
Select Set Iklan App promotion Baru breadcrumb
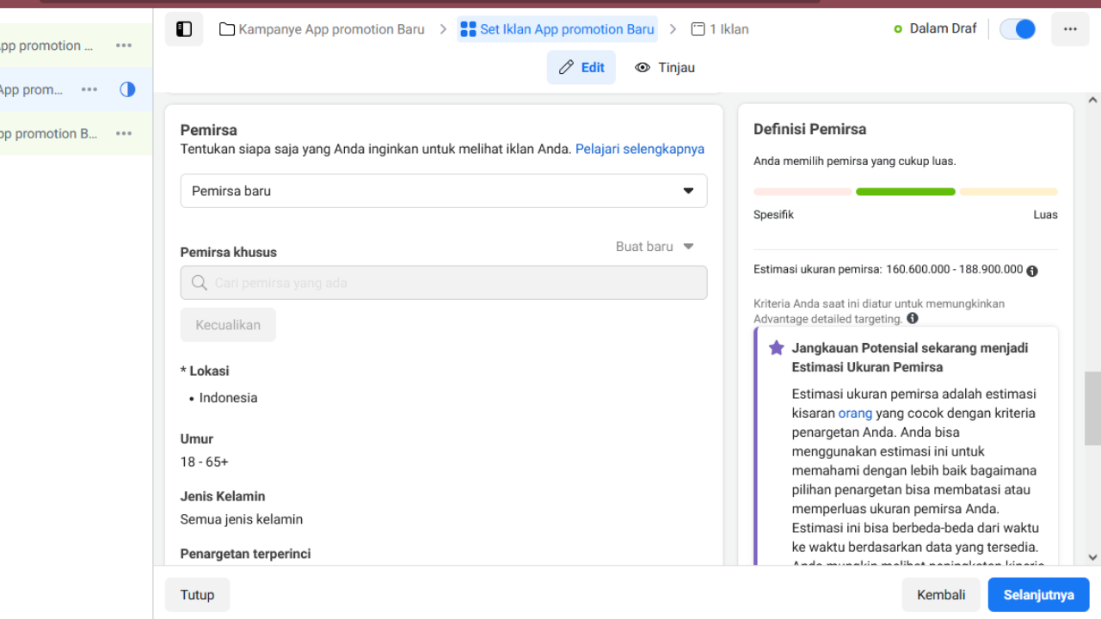[557, 29]
